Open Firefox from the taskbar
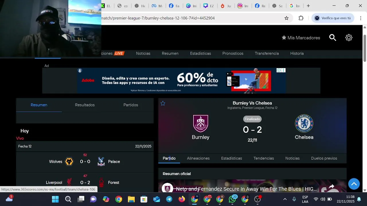The width and height of the screenshot is (367, 206). pyautogui.click(x=182, y=199)
